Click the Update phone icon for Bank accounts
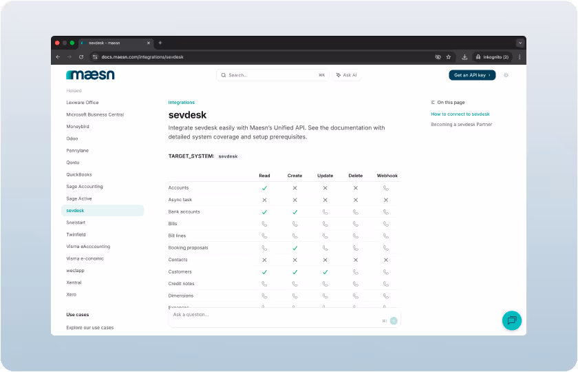This screenshot has height=372, width=578. click(x=325, y=212)
